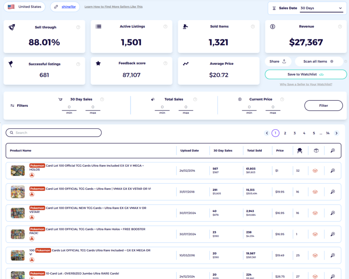Screen dimensions: 349x279
Task: Set Total Sales max field
Action: (186, 107)
